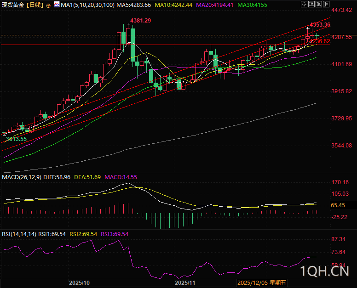Click the 3613.55 low price label

[x=17, y=139]
